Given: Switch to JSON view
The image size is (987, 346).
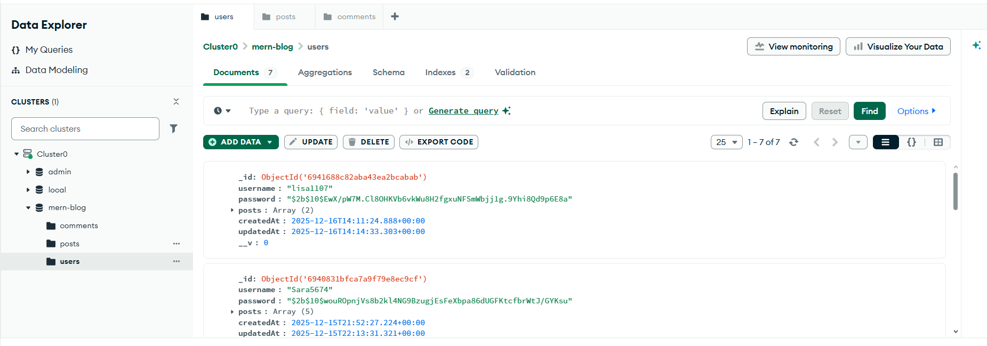Looking at the screenshot, I should (912, 142).
